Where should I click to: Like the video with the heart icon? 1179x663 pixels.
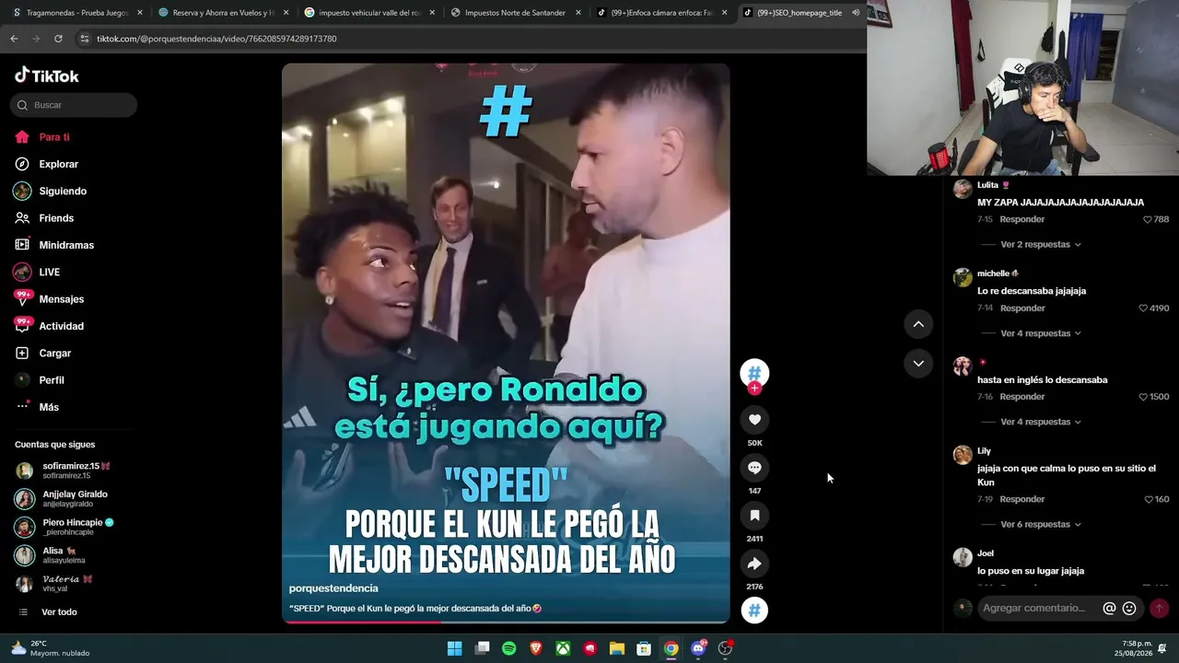754,420
